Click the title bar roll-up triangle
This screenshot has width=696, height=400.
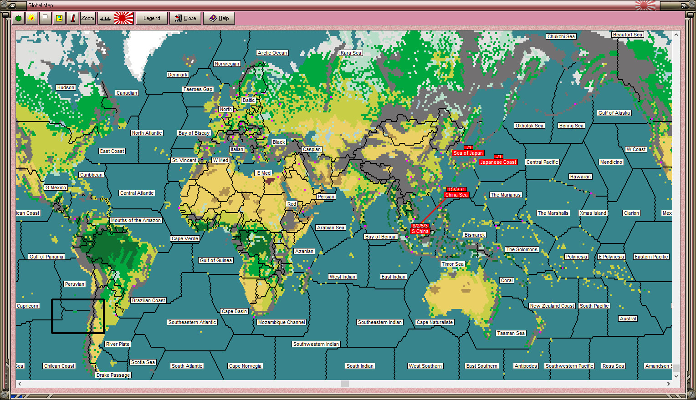(11, 5)
